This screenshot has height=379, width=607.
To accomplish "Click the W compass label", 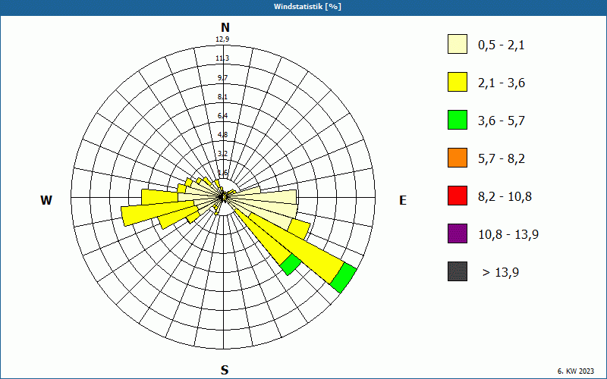I will pyautogui.click(x=46, y=200).
